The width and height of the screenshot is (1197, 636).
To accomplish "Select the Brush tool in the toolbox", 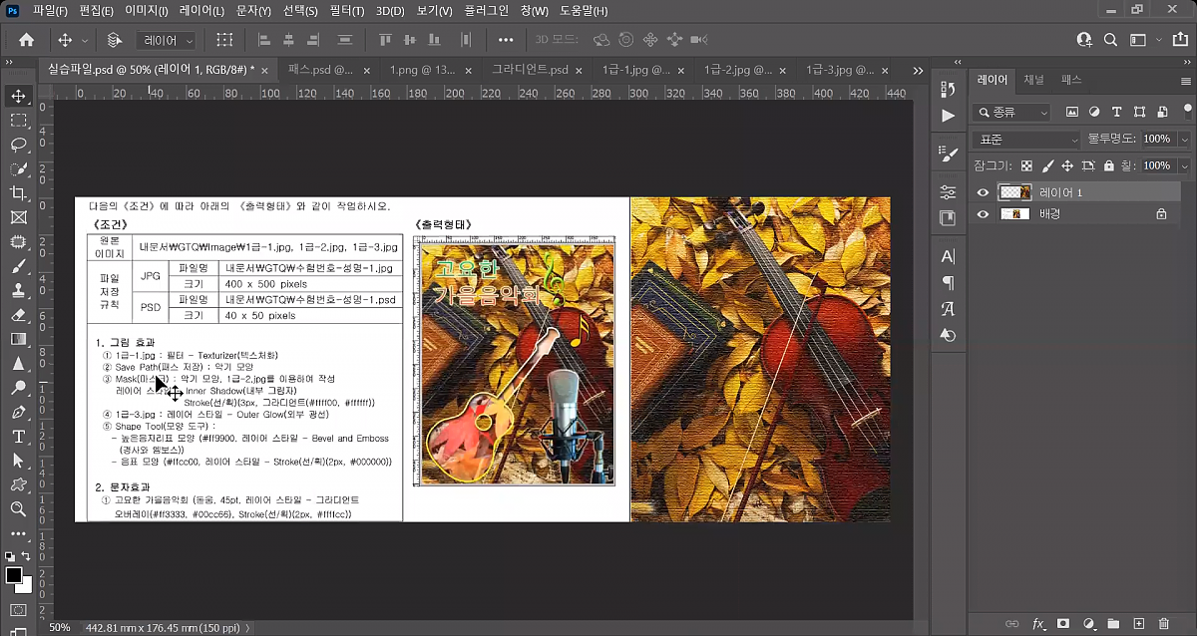I will [18, 266].
